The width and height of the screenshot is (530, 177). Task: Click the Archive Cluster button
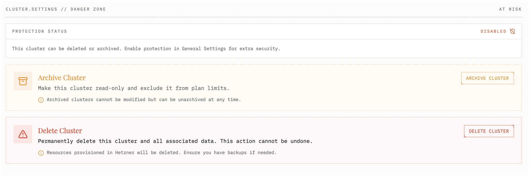click(487, 78)
